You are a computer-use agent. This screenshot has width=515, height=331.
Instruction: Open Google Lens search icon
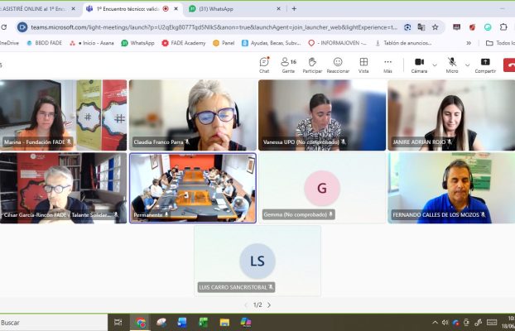pyautogui.click(x=407, y=27)
